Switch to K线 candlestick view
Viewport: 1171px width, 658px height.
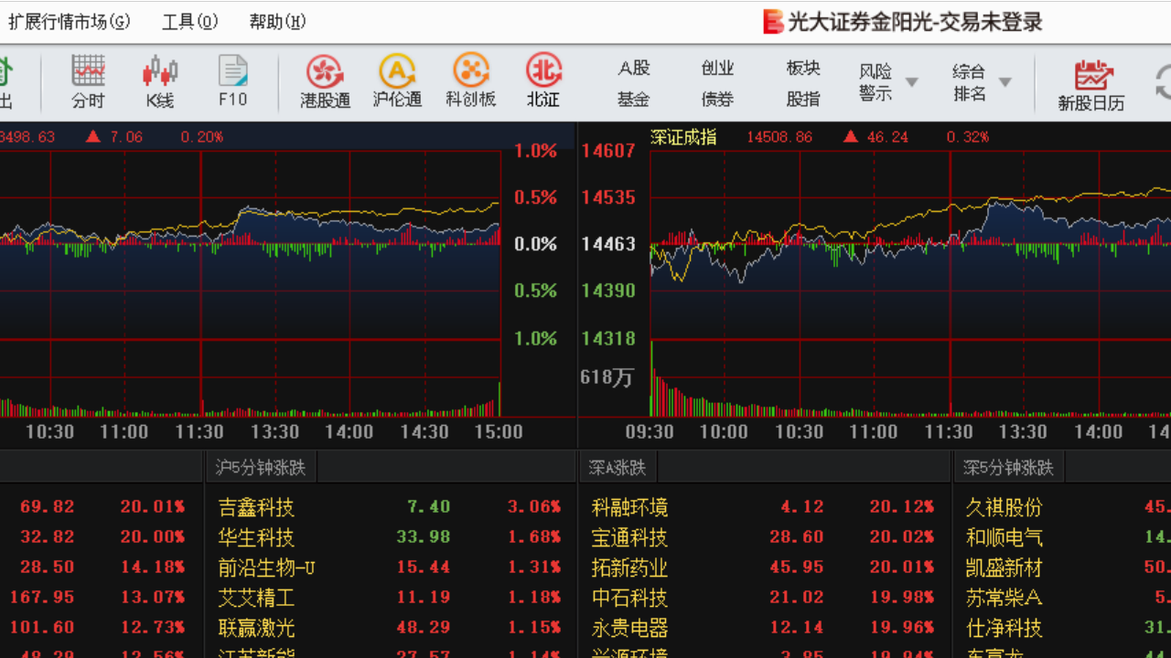point(159,80)
